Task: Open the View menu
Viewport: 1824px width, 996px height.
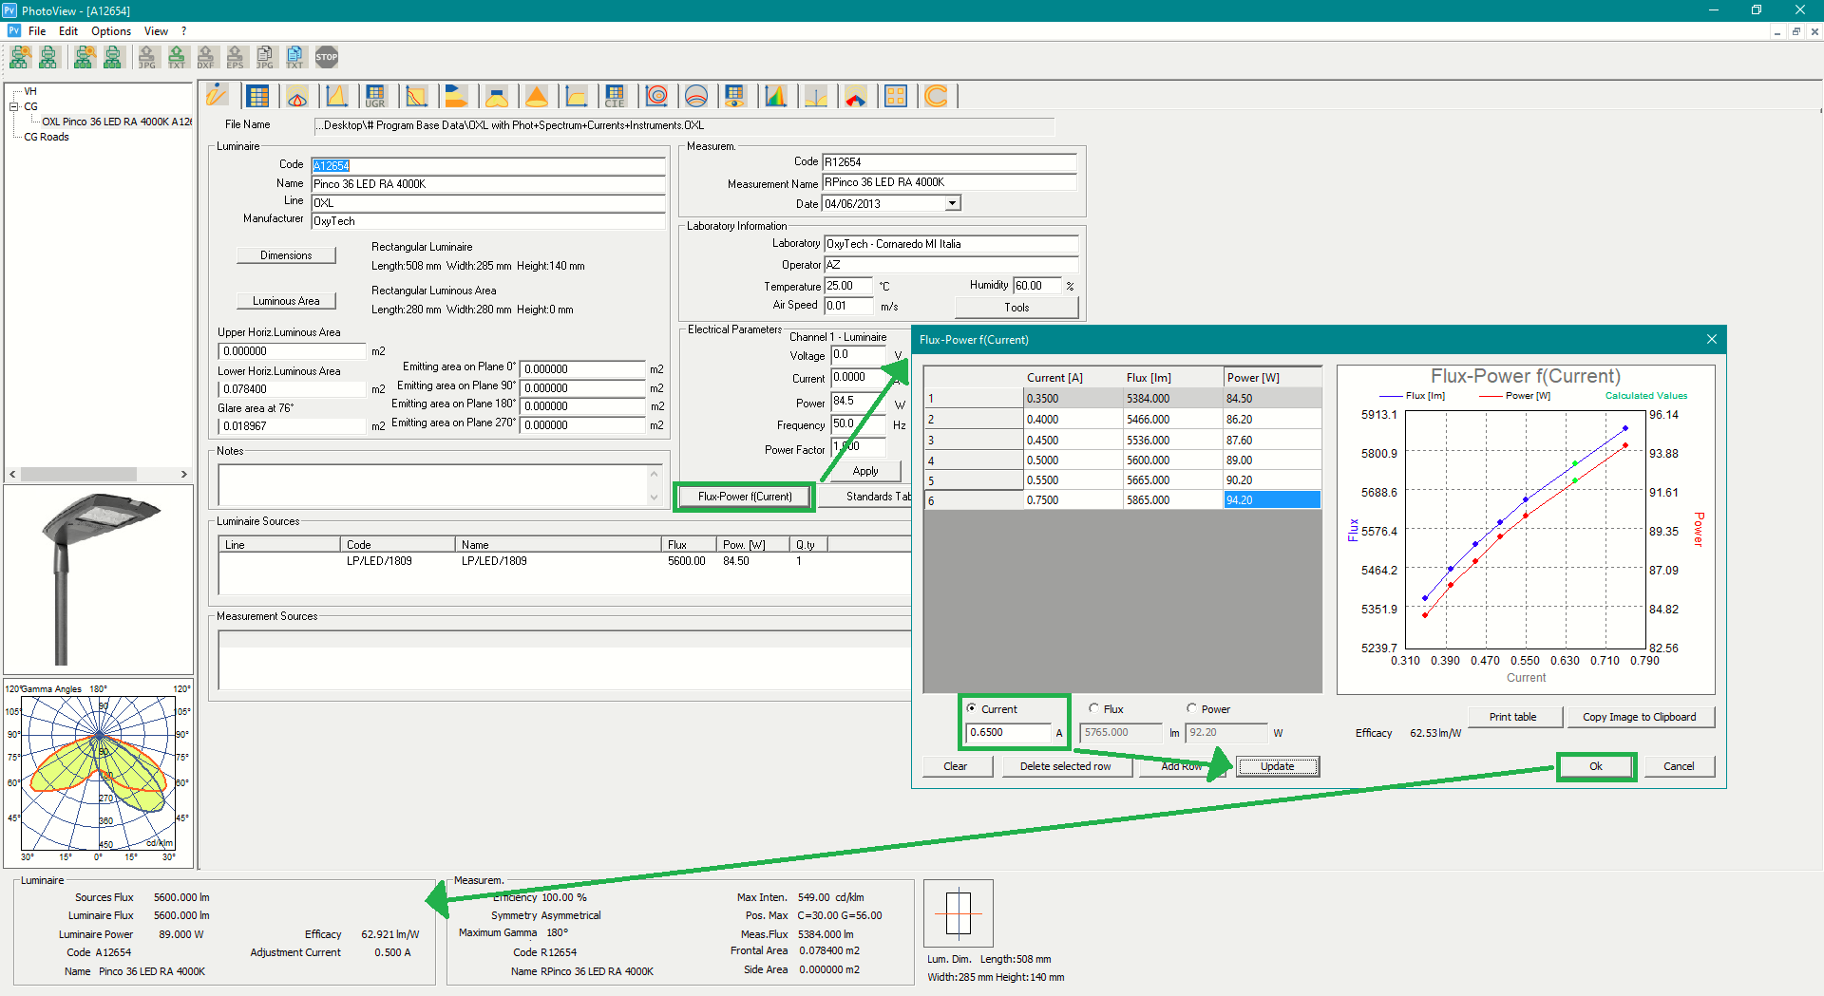Action: click(156, 31)
